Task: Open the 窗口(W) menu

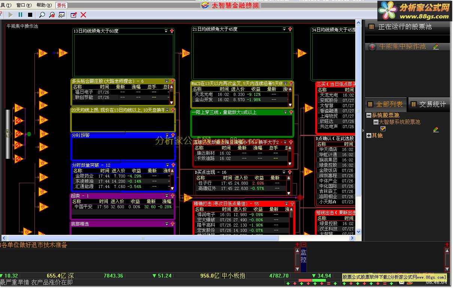Action: click(24, 5)
